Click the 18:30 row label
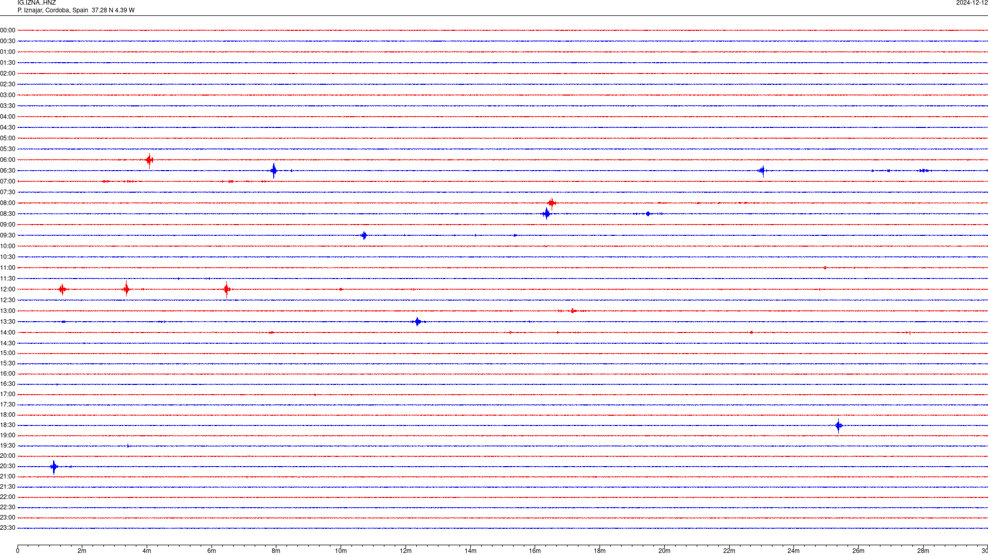The image size is (988, 555). [8, 425]
